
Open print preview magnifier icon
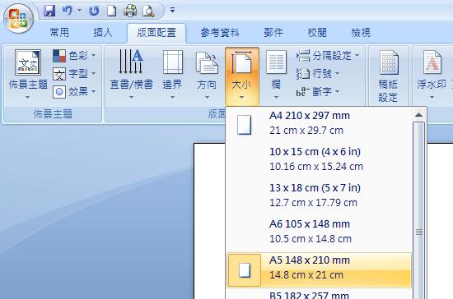pos(149,11)
